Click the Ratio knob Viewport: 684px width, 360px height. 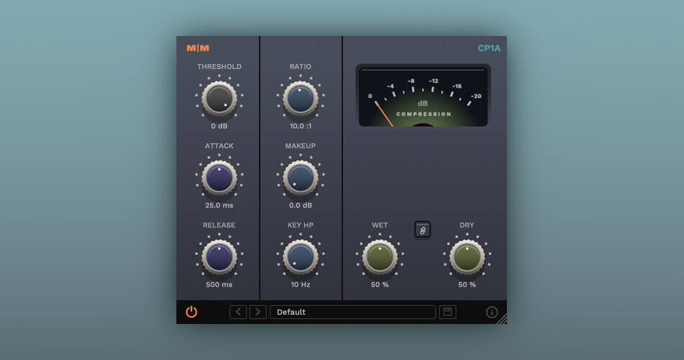tap(300, 99)
